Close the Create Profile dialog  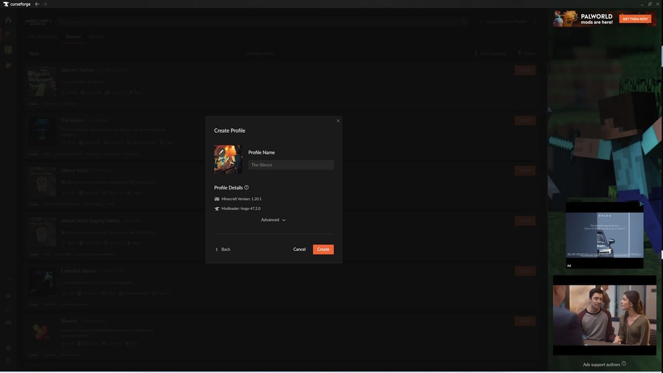point(338,120)
